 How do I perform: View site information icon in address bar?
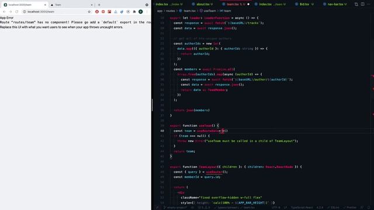tap(25, 12)
